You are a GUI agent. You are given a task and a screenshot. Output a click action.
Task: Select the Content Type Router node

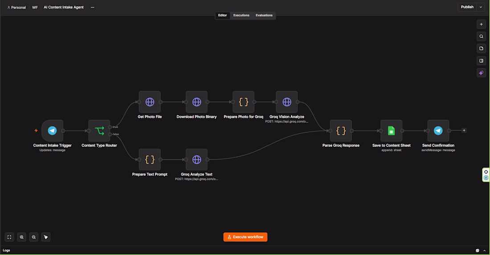[x=99, y=130]
